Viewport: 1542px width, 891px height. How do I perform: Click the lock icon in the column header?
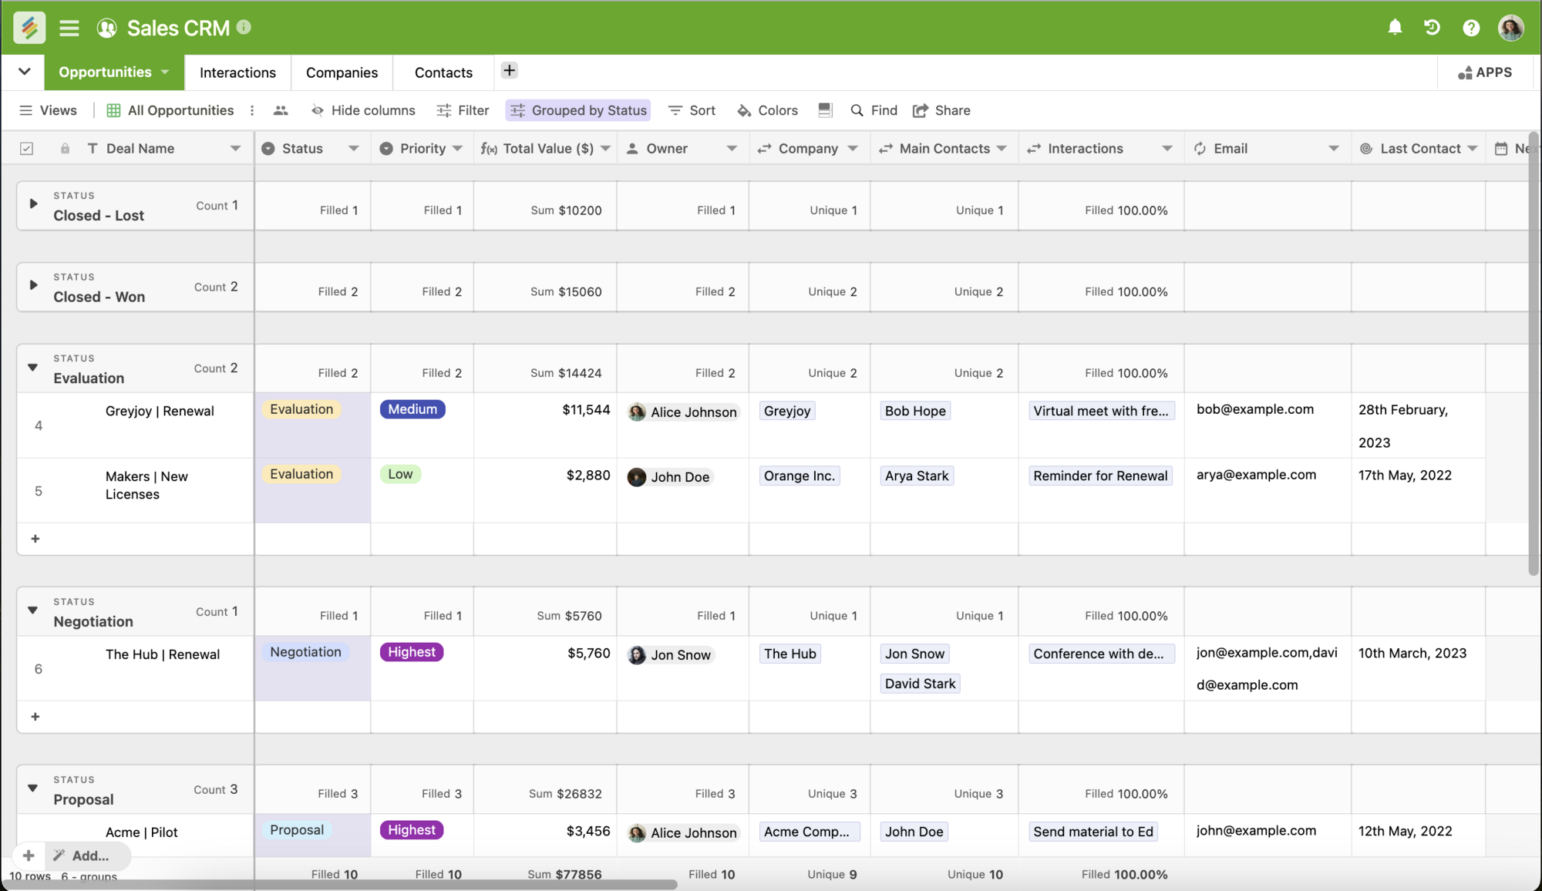[65, 148]
